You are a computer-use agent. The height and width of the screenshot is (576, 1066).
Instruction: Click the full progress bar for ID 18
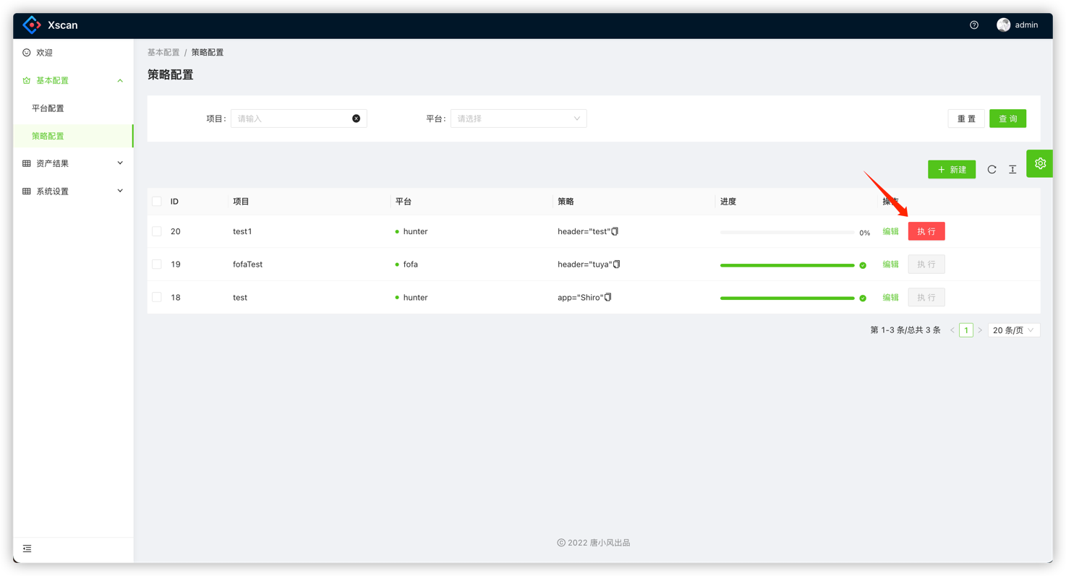[x=787, y=298]
